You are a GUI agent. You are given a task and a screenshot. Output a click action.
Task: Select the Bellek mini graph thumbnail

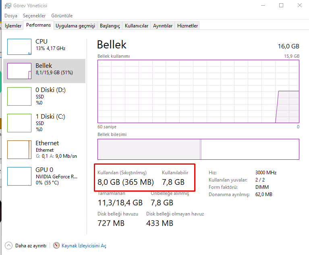tap(19, 71)
